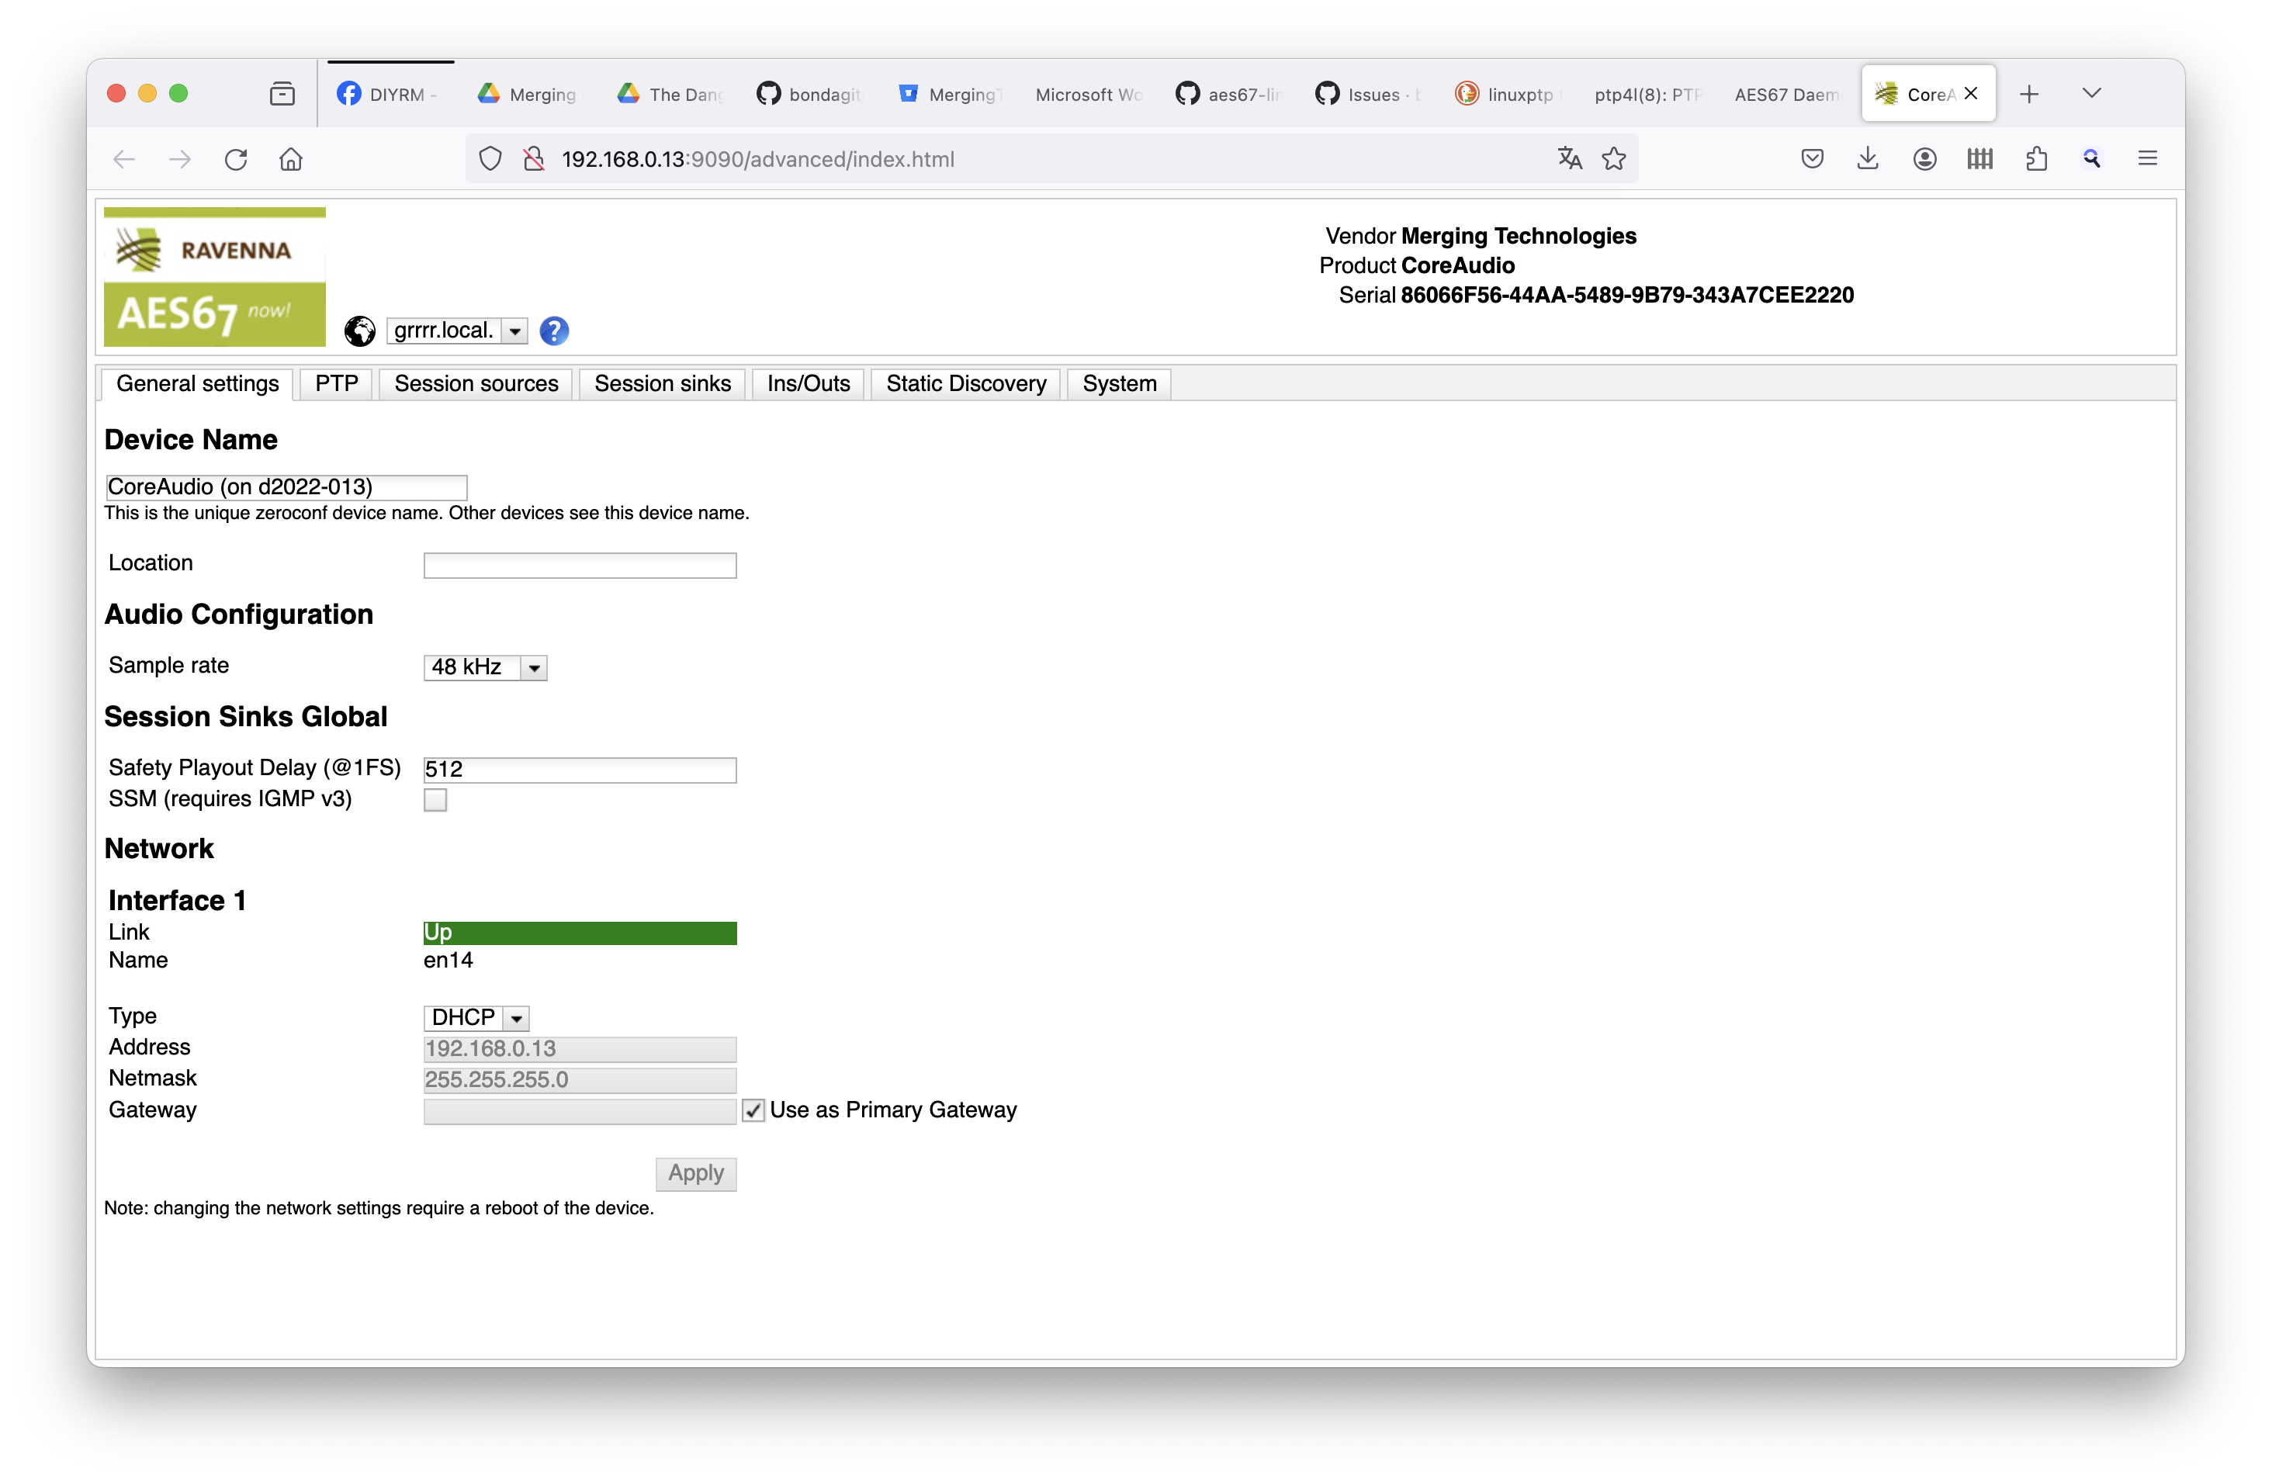Open the Firefox account icon
The image size is (2272, 1482).
tap(1924, 158)
